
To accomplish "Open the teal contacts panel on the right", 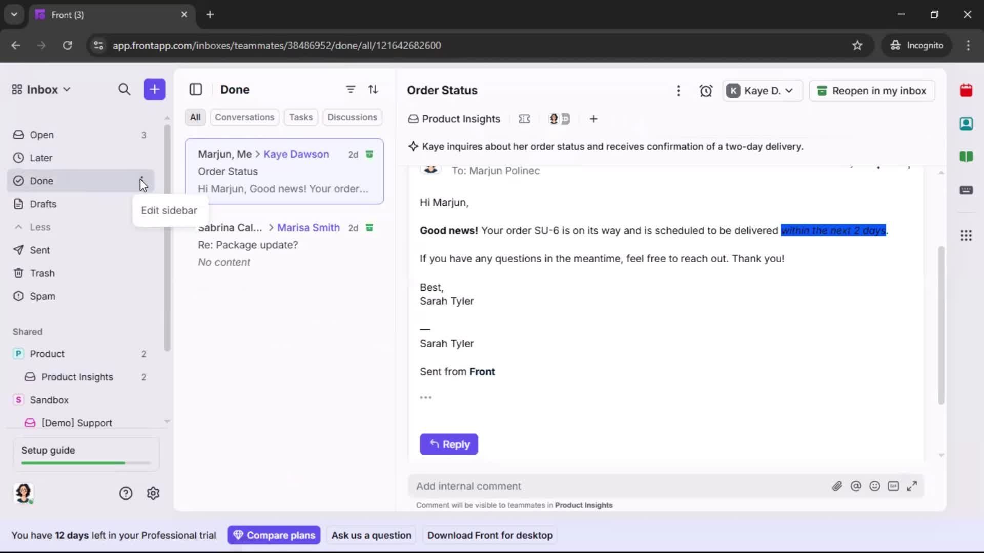I will click(x=967, y=123).
